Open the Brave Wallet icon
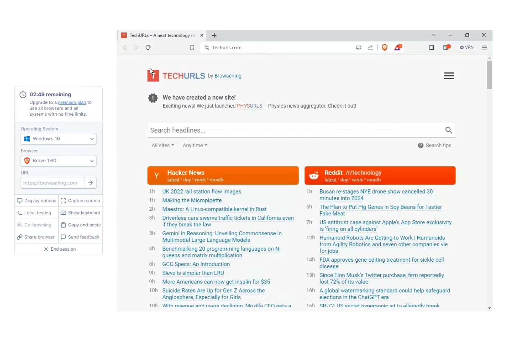Viewport: 508px width, 338px height. pyautogui.click(x=446, y=47)
